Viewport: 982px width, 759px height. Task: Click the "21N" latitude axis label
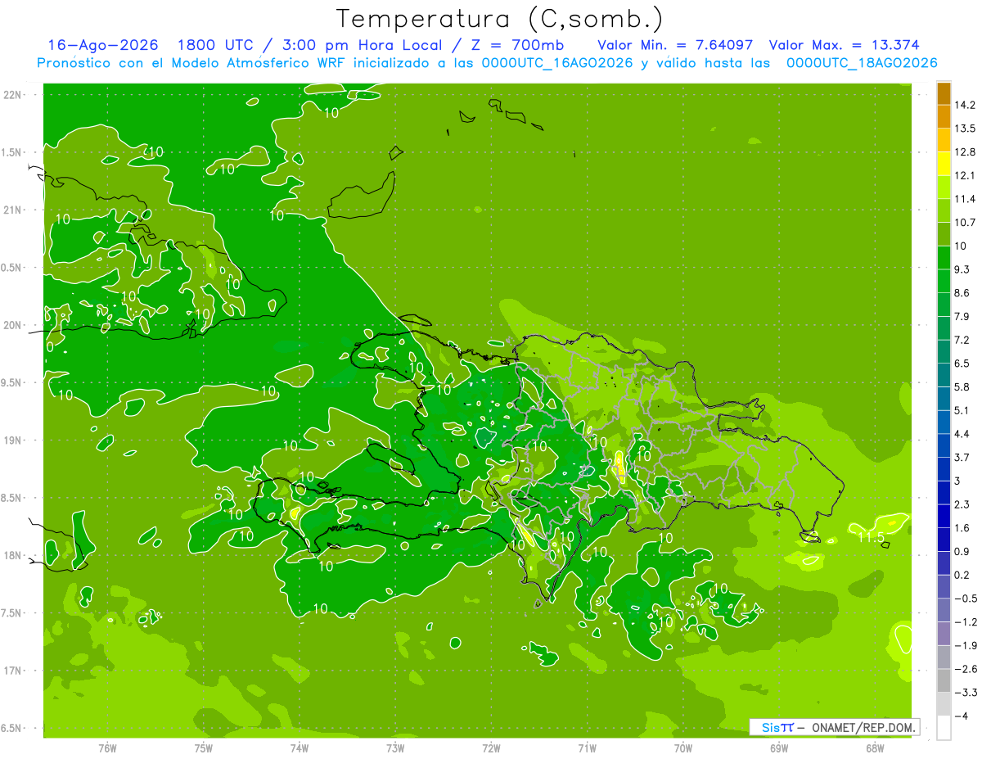click(x=13, y=210)
